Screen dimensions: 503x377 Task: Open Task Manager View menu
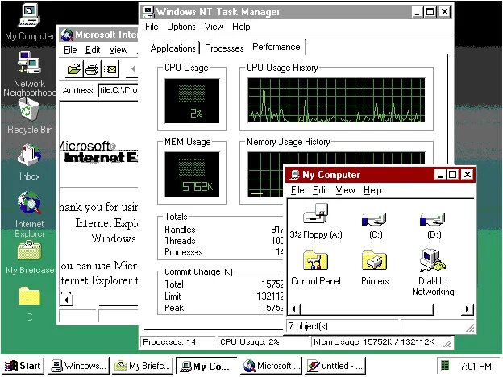[x=214, y=27]
